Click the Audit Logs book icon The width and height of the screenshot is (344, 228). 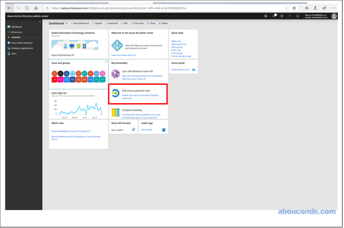164,130
